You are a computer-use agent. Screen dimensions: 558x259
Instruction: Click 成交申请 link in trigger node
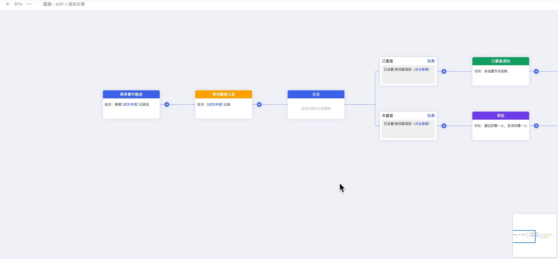click(x=130, y=104)
